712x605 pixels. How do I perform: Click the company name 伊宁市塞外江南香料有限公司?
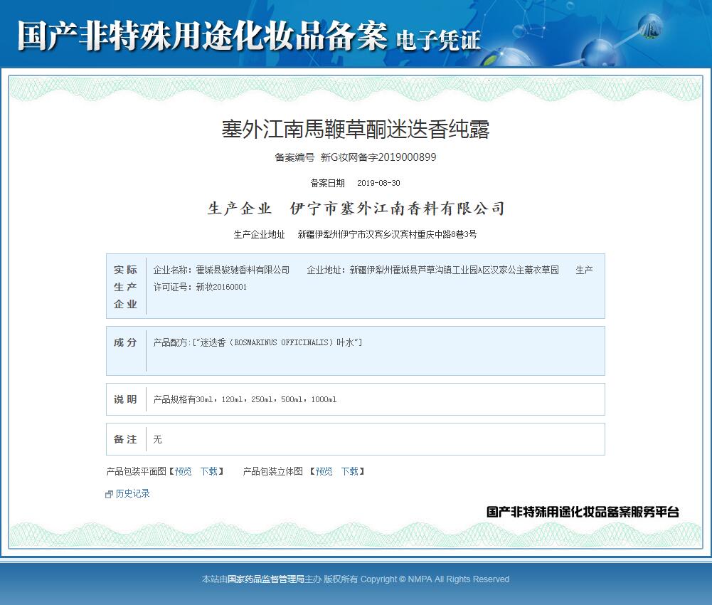pyautogui.click(x=398, y=208)
